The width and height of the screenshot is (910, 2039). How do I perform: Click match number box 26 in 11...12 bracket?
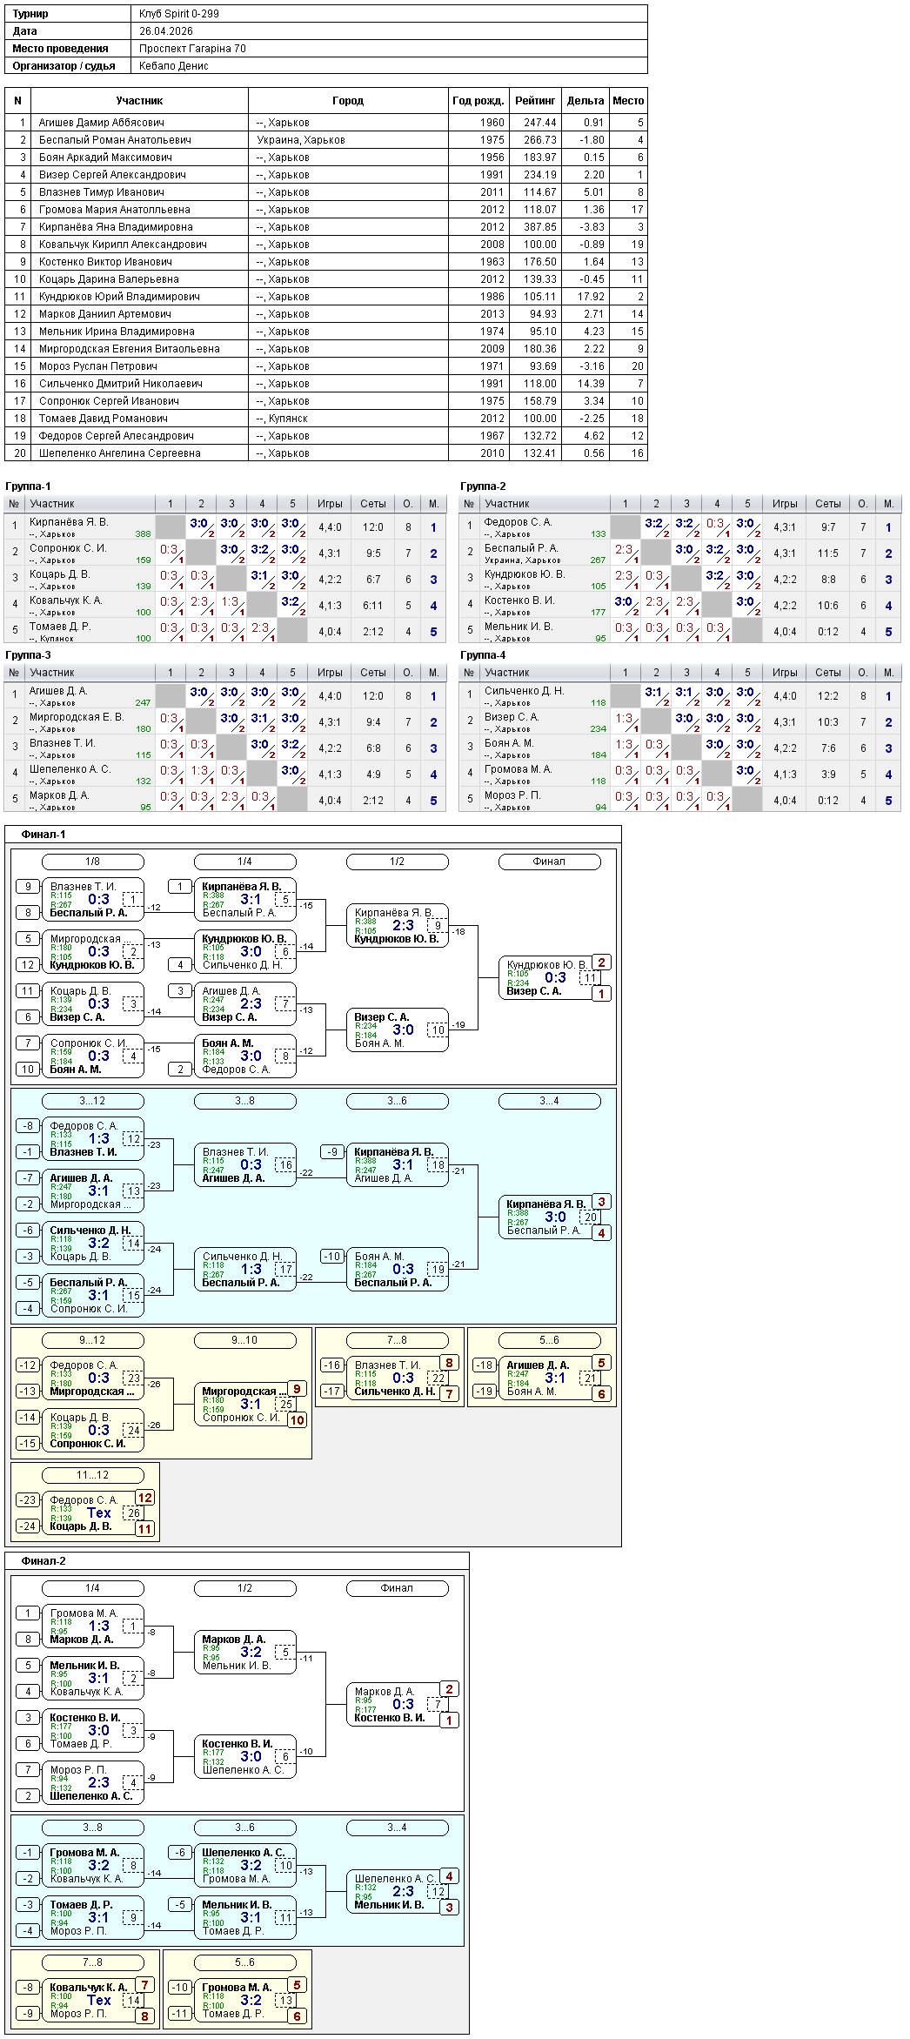click(x=134, y=1513)
